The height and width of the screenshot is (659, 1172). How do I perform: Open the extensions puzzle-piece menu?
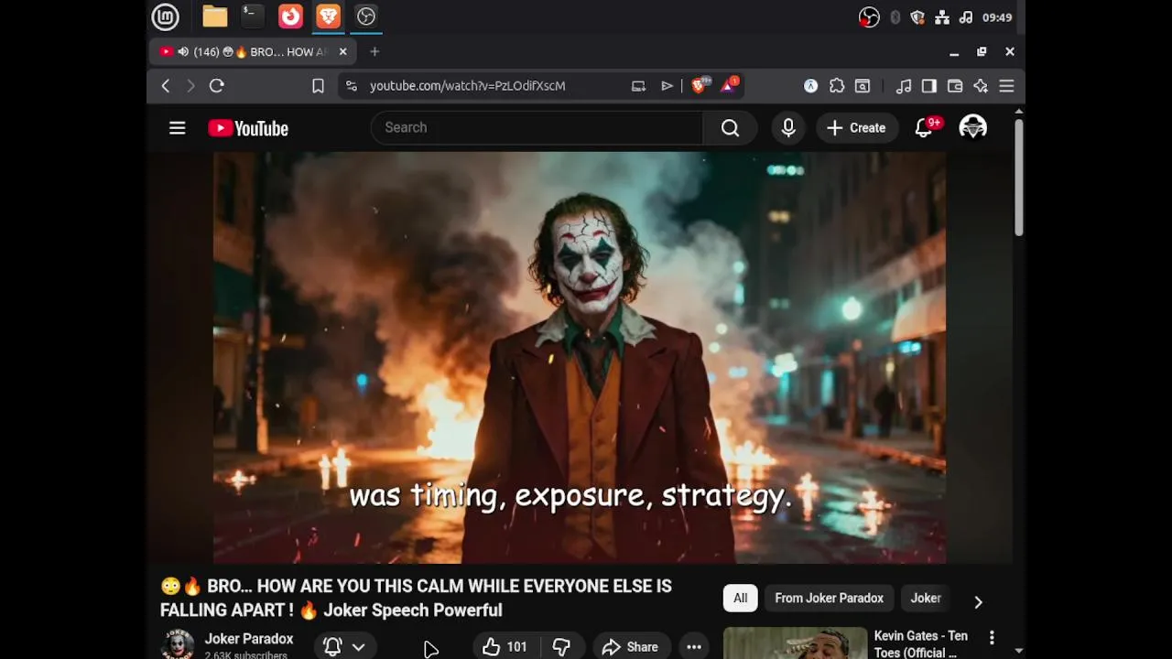point(837,86)
